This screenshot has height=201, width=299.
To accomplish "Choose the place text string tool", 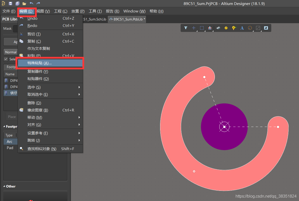I will coord(242,28).
